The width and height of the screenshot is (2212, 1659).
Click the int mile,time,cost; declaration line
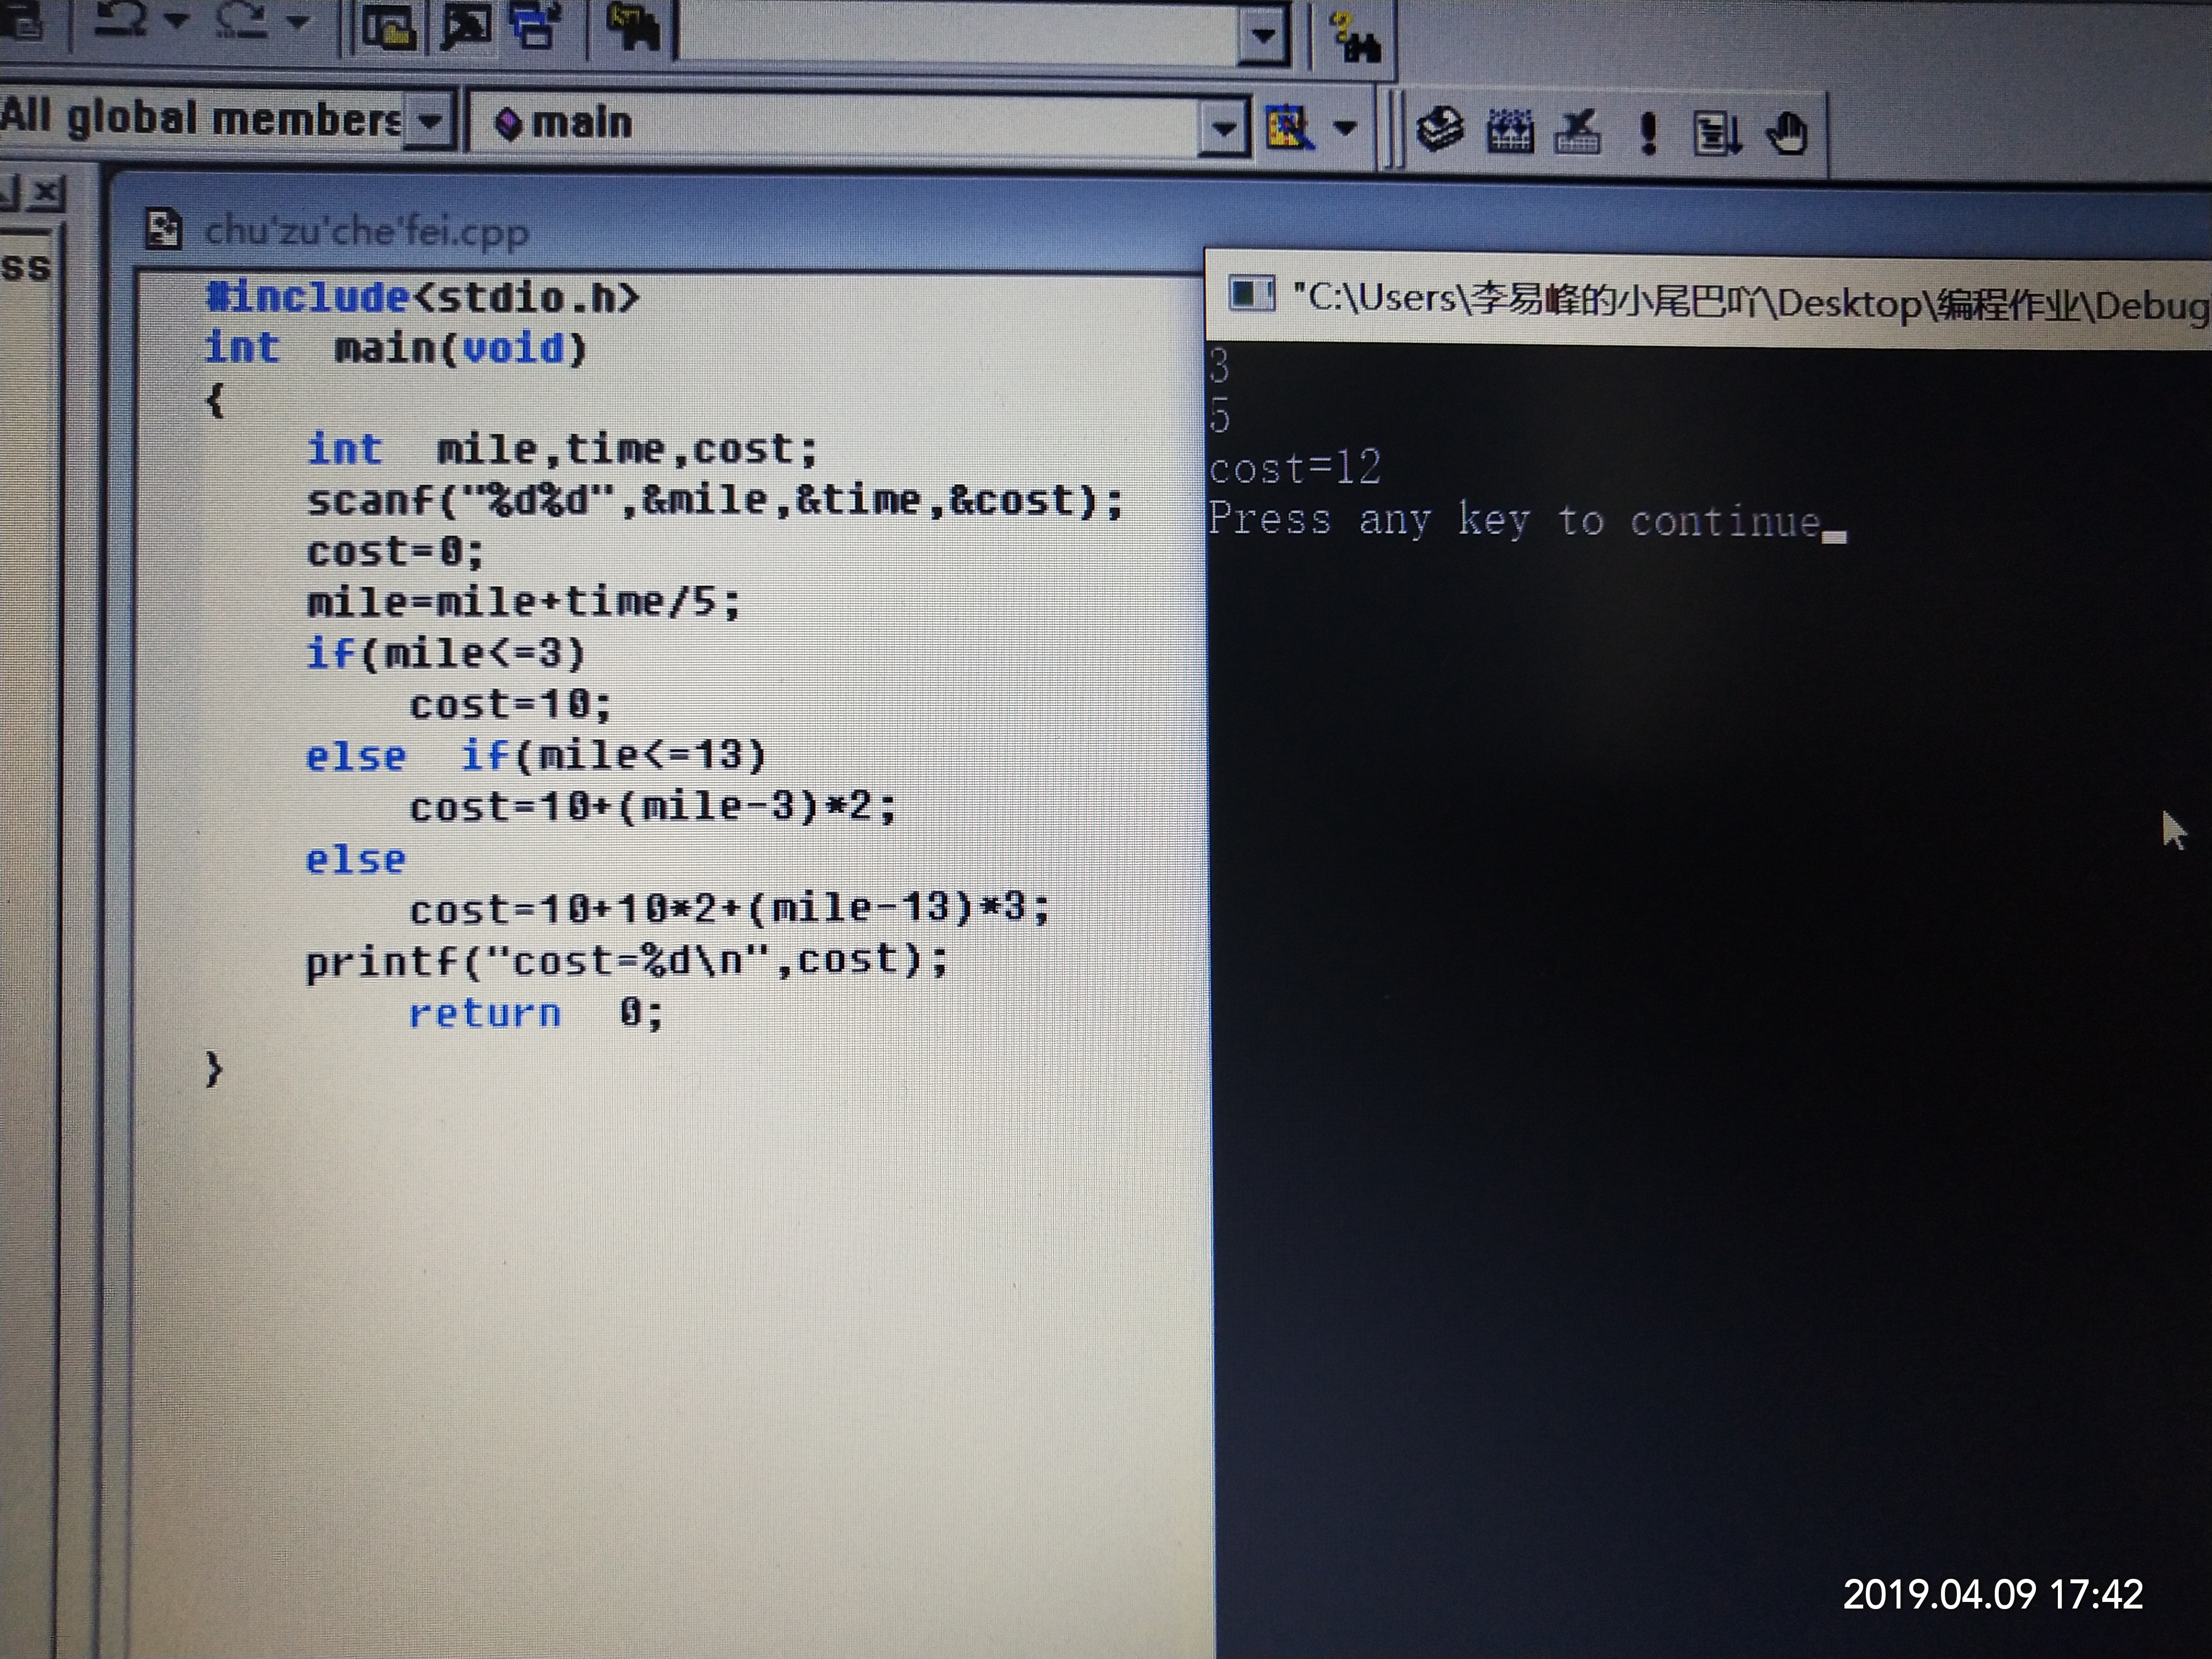(x=562, y=449)
